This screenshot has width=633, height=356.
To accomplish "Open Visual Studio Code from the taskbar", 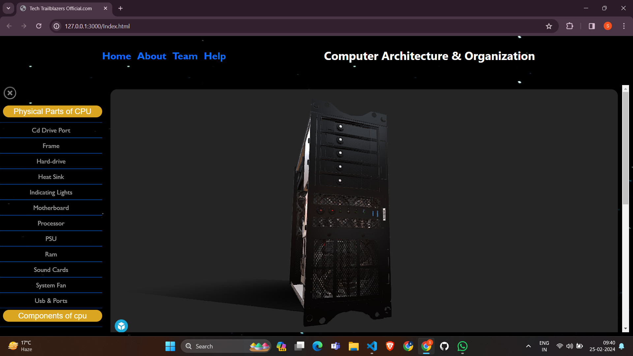I will pyautogui.click(x=372, y=346).
